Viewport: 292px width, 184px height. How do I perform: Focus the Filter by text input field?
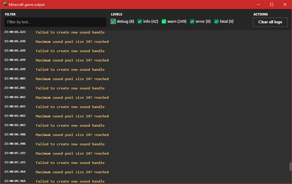tap(55, 22)
